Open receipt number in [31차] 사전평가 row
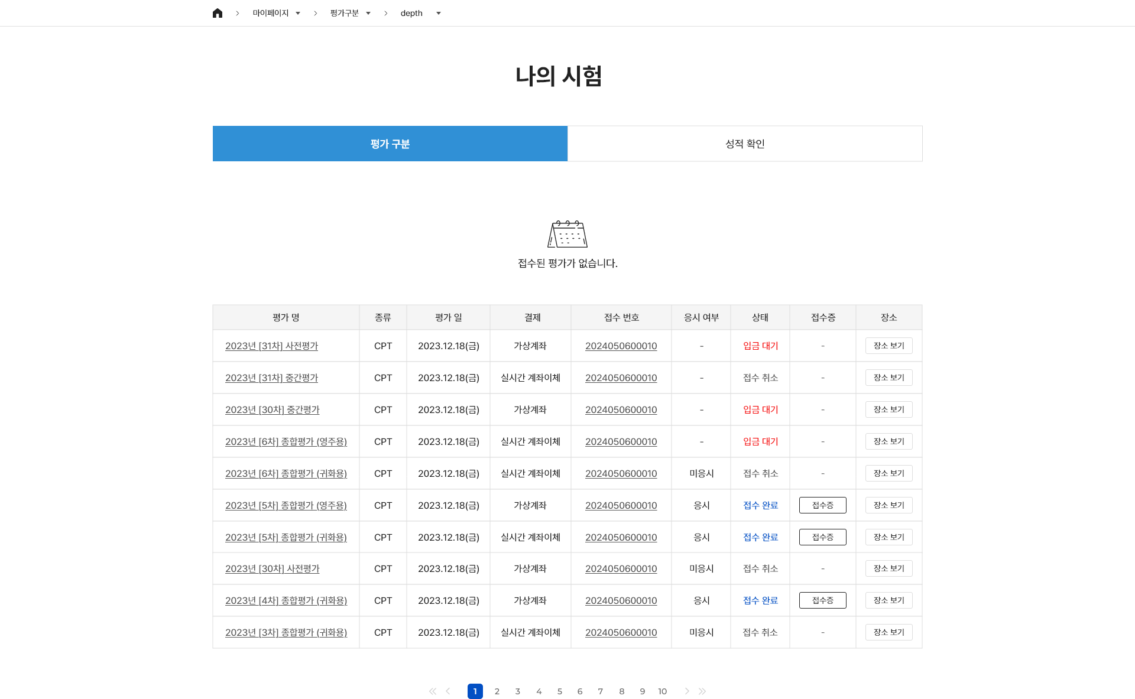This screenshot has height=699, width=1135. coord(621,346)
